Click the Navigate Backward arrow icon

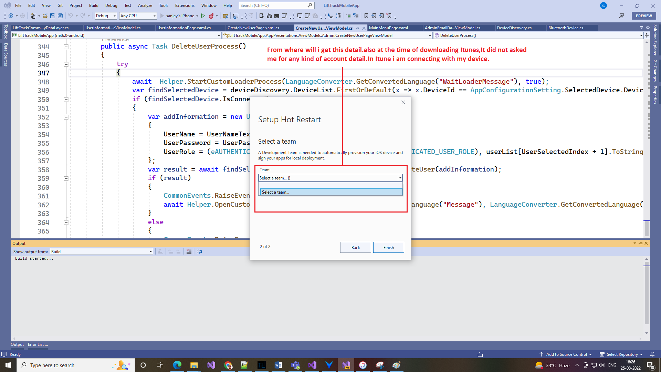coord(11,16)
